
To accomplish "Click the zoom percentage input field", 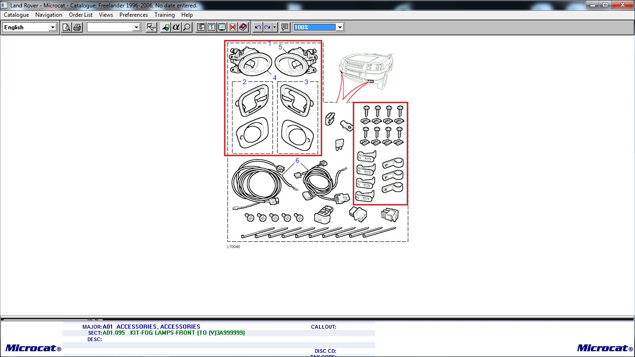I will (314, 27).
